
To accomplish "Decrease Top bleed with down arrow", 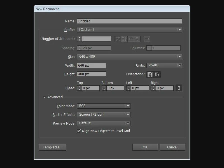I will click(80, 89).
